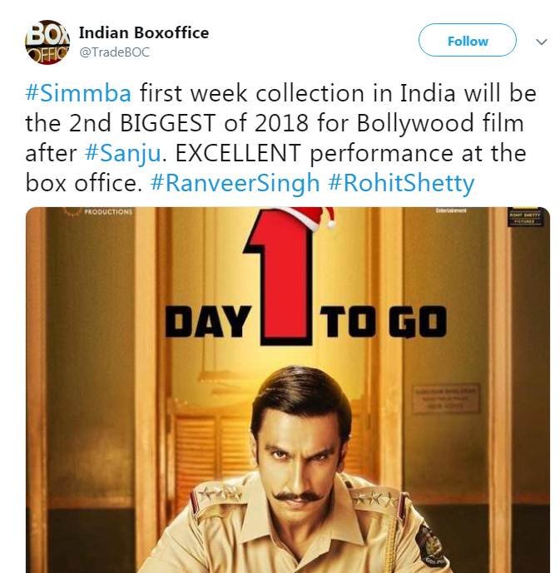Screen dimensions: 560x573
Task: Open the tweet options chevron menu
Action: (541, 41)
